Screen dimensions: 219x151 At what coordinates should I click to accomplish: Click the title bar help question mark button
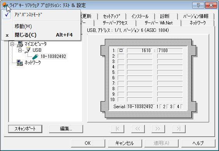coord(198,5)
